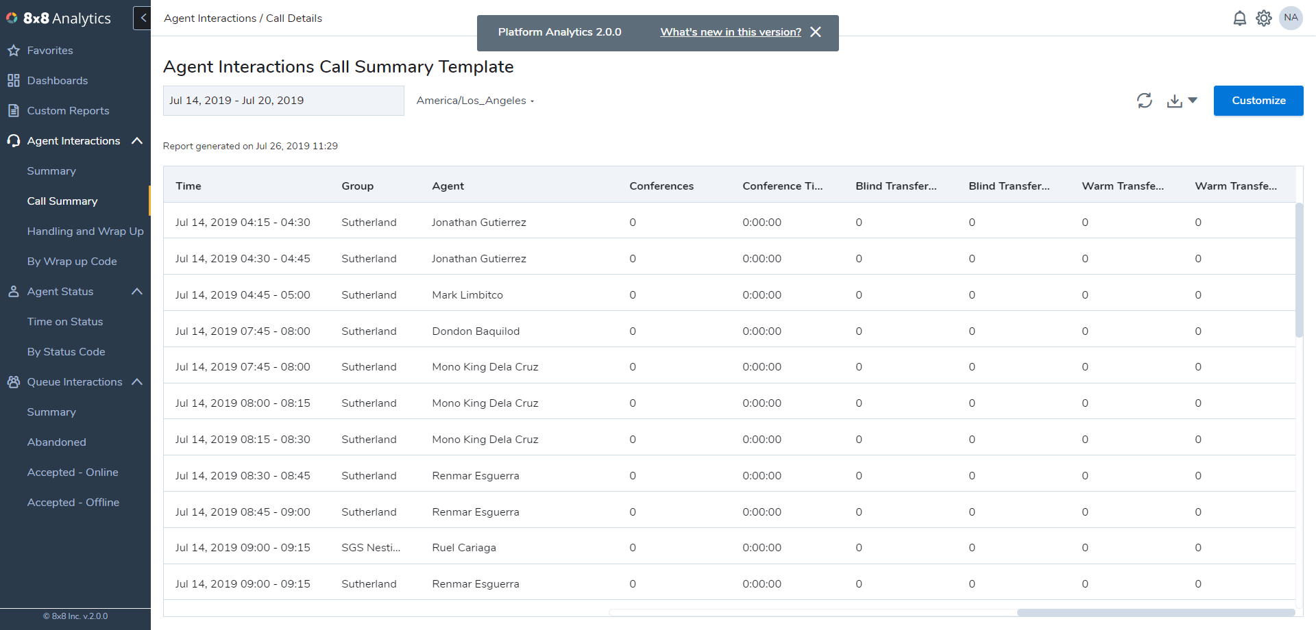1316x630 pixels.
Task: Click the Customize button
Action: click(x=1258, y=101)
